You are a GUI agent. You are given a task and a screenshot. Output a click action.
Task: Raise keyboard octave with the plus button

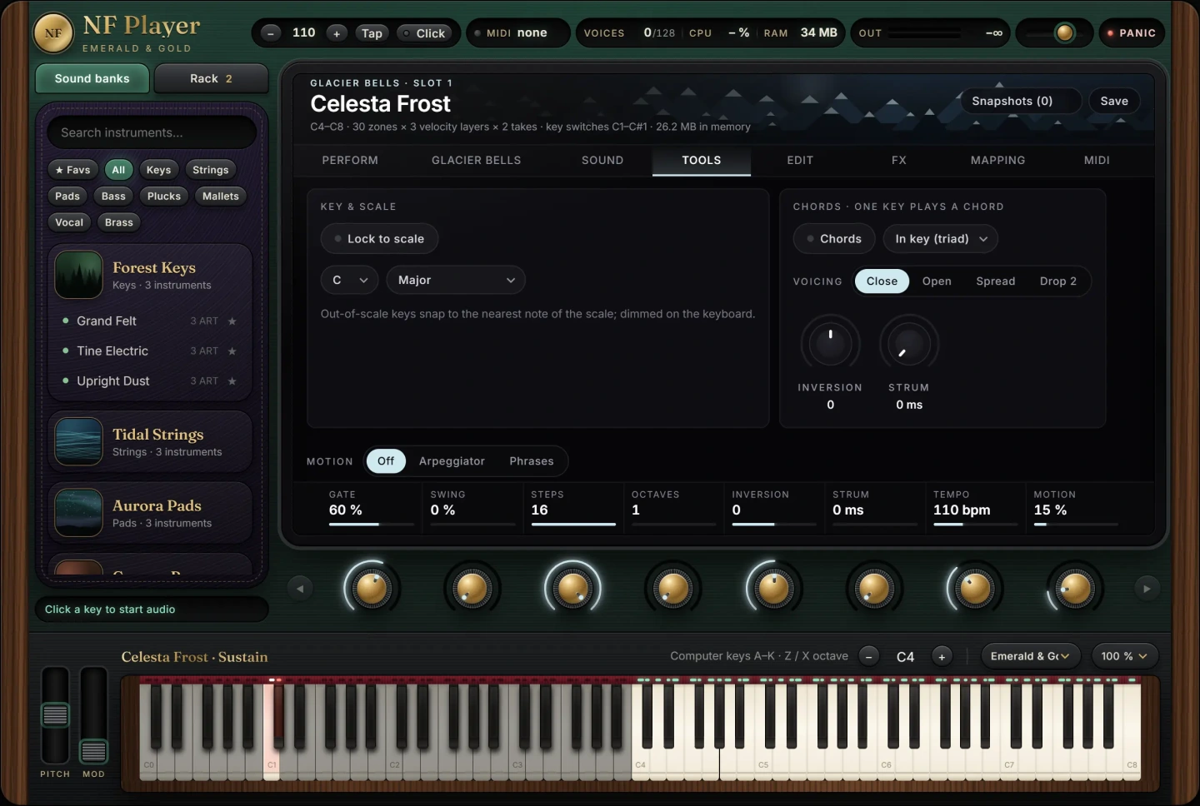942,657
